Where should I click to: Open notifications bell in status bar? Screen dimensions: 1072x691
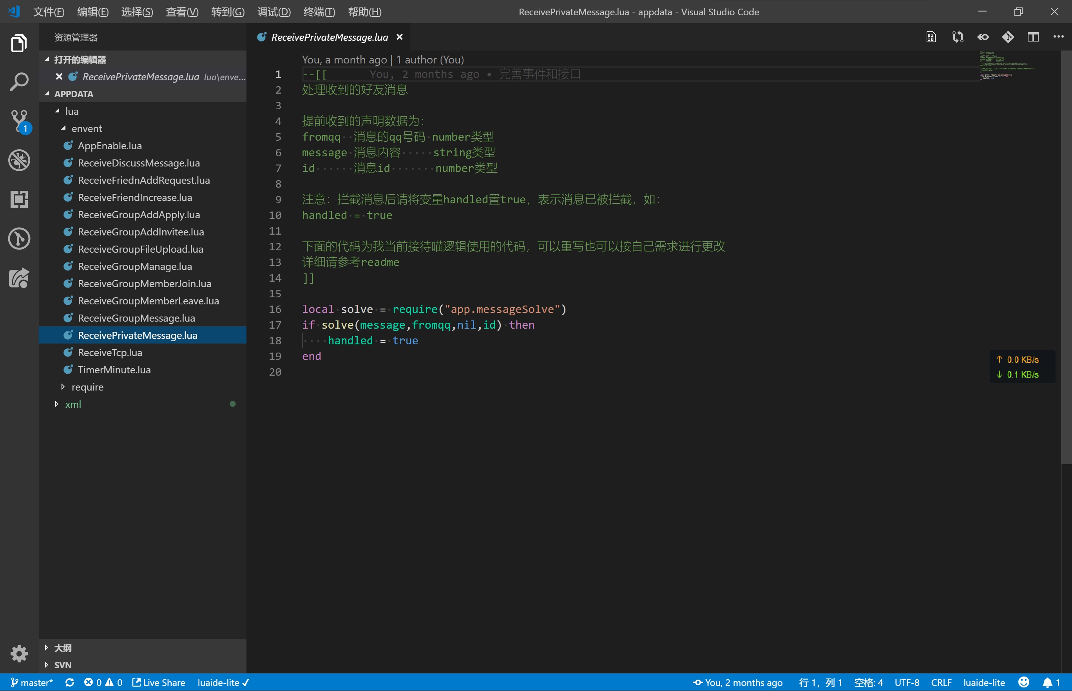point(1050,682)
